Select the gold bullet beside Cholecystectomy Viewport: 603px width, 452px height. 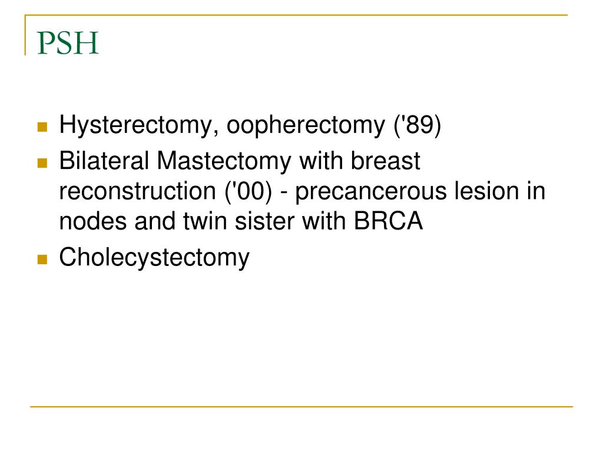point(42,260)
